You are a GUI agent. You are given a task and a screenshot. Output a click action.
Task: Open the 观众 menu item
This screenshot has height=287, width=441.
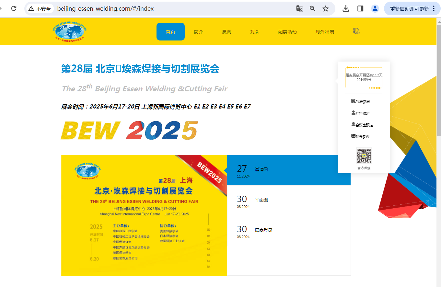(x=255, y=32)
